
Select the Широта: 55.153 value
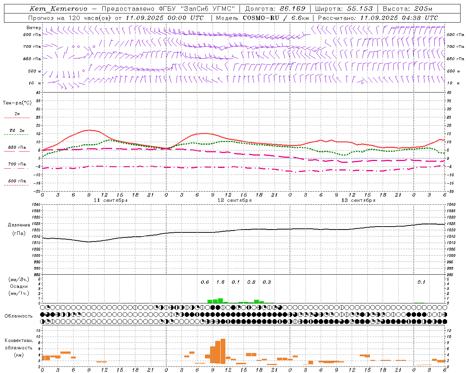tap(344, 9)
